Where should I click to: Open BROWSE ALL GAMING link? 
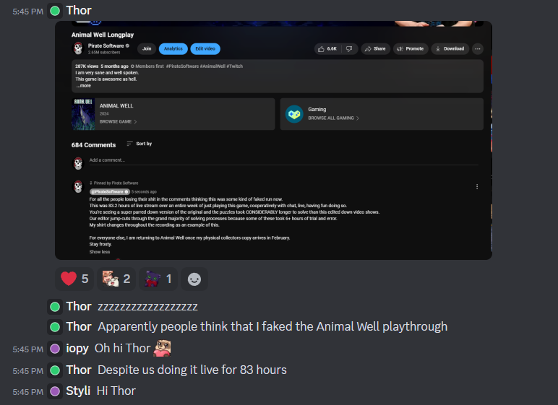[333, 118]
